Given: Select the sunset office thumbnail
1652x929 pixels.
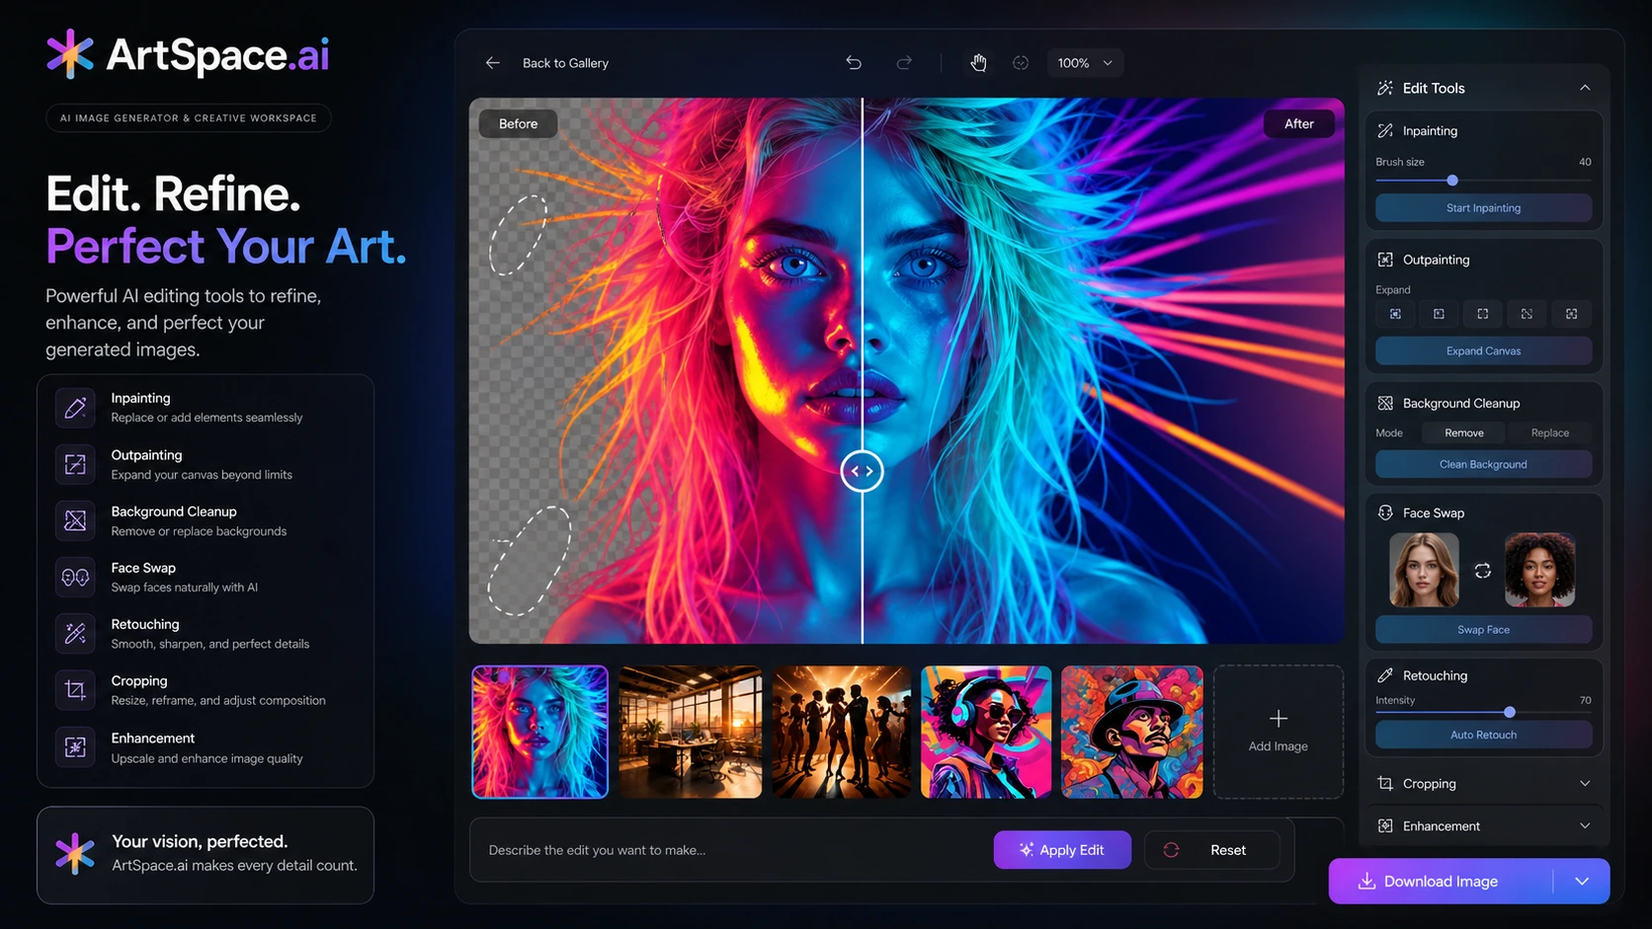Looking at the screenshot, I should tap(690, 732).
